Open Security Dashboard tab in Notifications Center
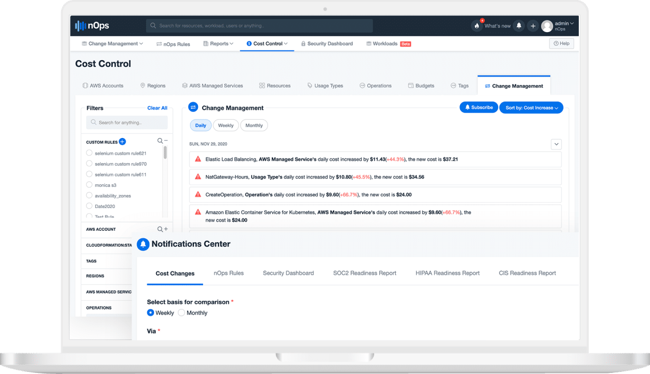The image size is (650, 374). (288, 273)
